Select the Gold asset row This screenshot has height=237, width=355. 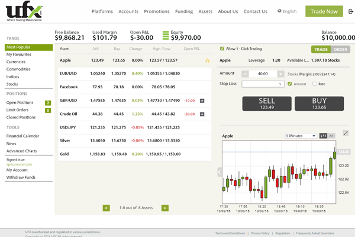pyautogui.click(x=135, y=154)
